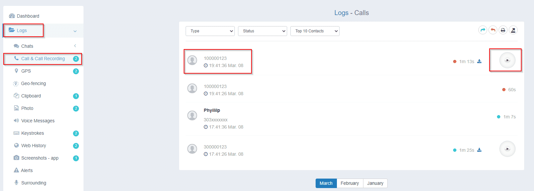Image resolution: width=534 pixels, height=191 pixels.
Task: Expand the Chats submenu arrow
Action: pos(75,46)
